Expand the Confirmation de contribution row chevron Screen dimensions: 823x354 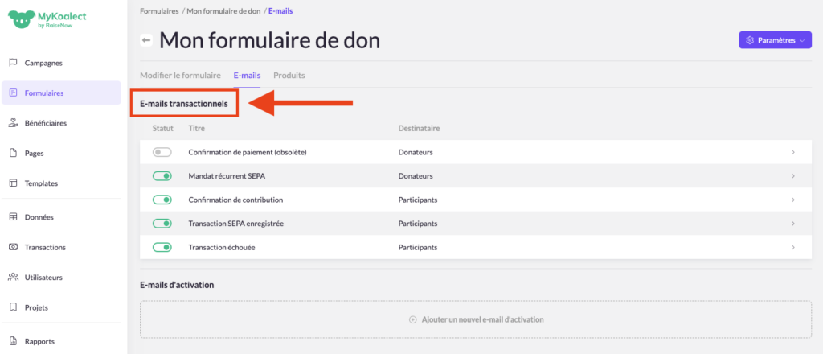(x=793, y=200)
